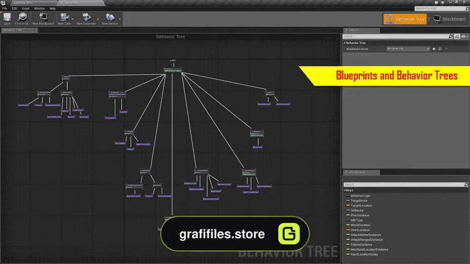This screenshot has height=264, width=470.
Task: Select the IdleType key
Action: point(357,220)
